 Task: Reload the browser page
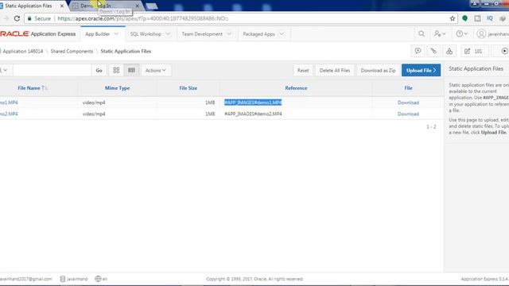pyautogui.click(x=17, y=18)
